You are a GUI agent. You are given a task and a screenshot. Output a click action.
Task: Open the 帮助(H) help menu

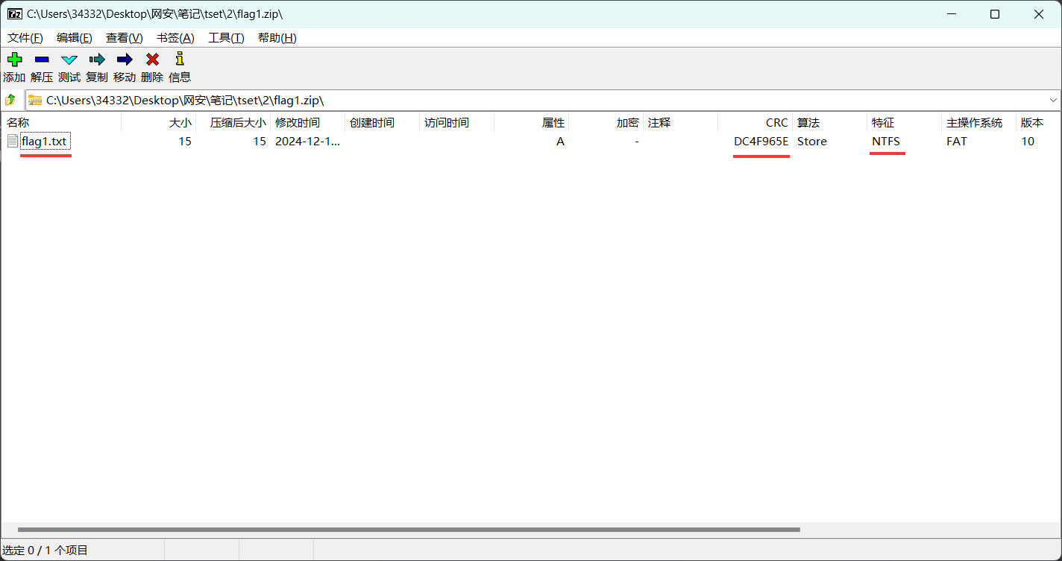pos(277,38)
